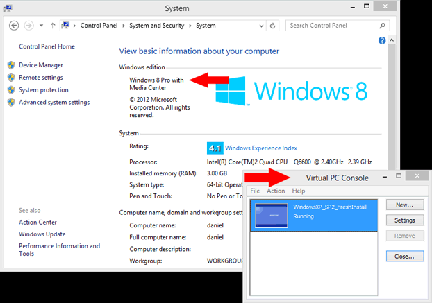Open Action menu in Virtual PC Console
The width and height of the screenshot is (432, 303).
click(276, 191)
